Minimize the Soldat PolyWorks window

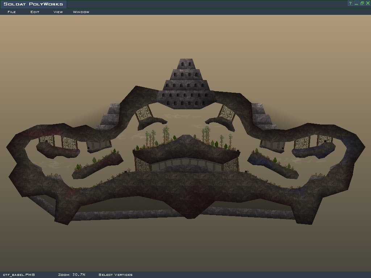click(356, 3)
